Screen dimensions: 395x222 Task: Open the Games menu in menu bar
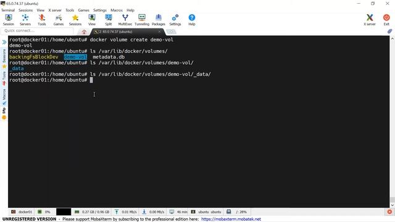(84, 10)
